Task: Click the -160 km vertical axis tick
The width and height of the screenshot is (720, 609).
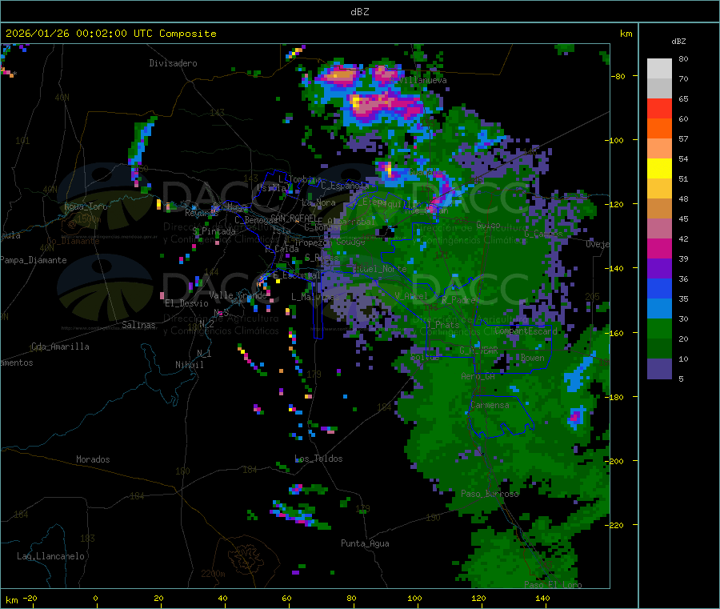Action: point(616,333)
